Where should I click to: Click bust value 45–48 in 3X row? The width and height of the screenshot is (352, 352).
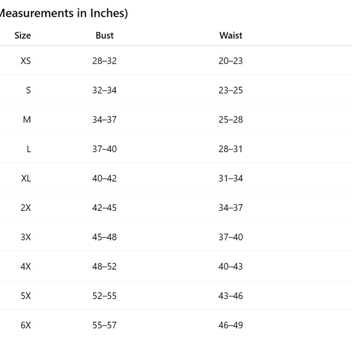pos(105,237)
